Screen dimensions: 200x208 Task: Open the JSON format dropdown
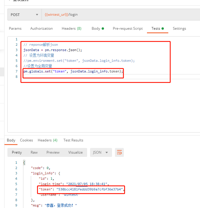click(x=101, y=152)
